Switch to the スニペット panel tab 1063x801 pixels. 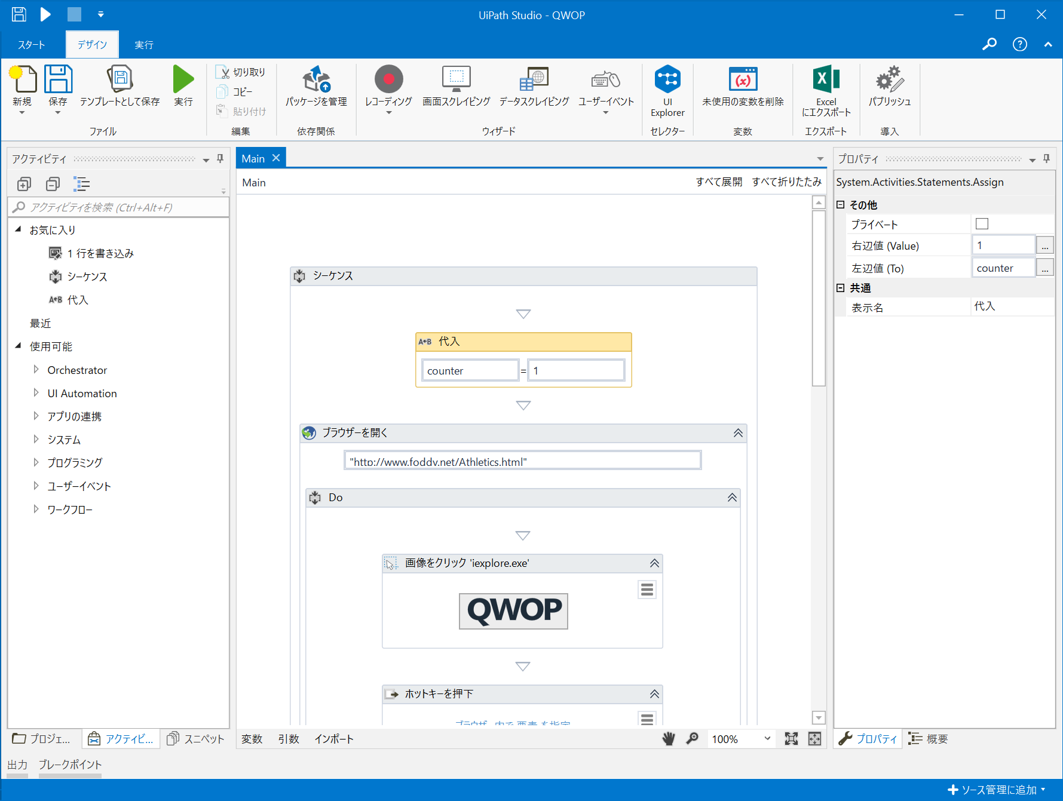pos(196,739)
